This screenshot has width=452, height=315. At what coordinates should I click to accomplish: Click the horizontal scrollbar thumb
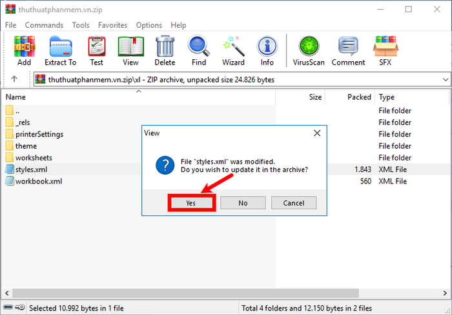(185, 293)
